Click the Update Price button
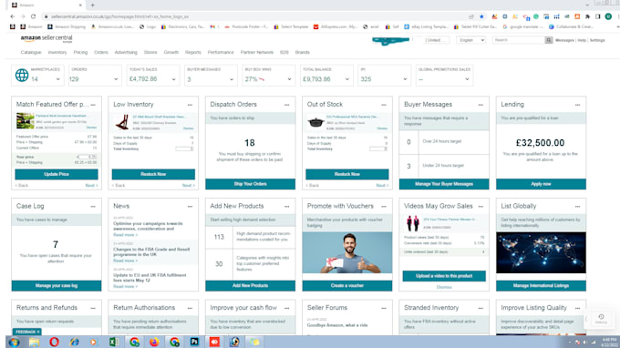The height and width of the screenshot is (348, 620). pyautogui.click(x=57, y=174)
